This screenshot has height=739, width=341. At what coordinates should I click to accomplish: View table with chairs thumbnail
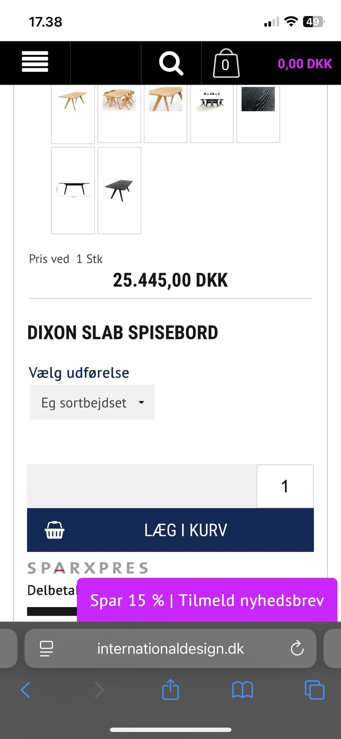click(x=119, y=100)
